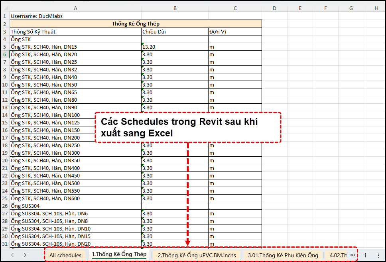
Task: Select column D header
Action: coord(274,8)
